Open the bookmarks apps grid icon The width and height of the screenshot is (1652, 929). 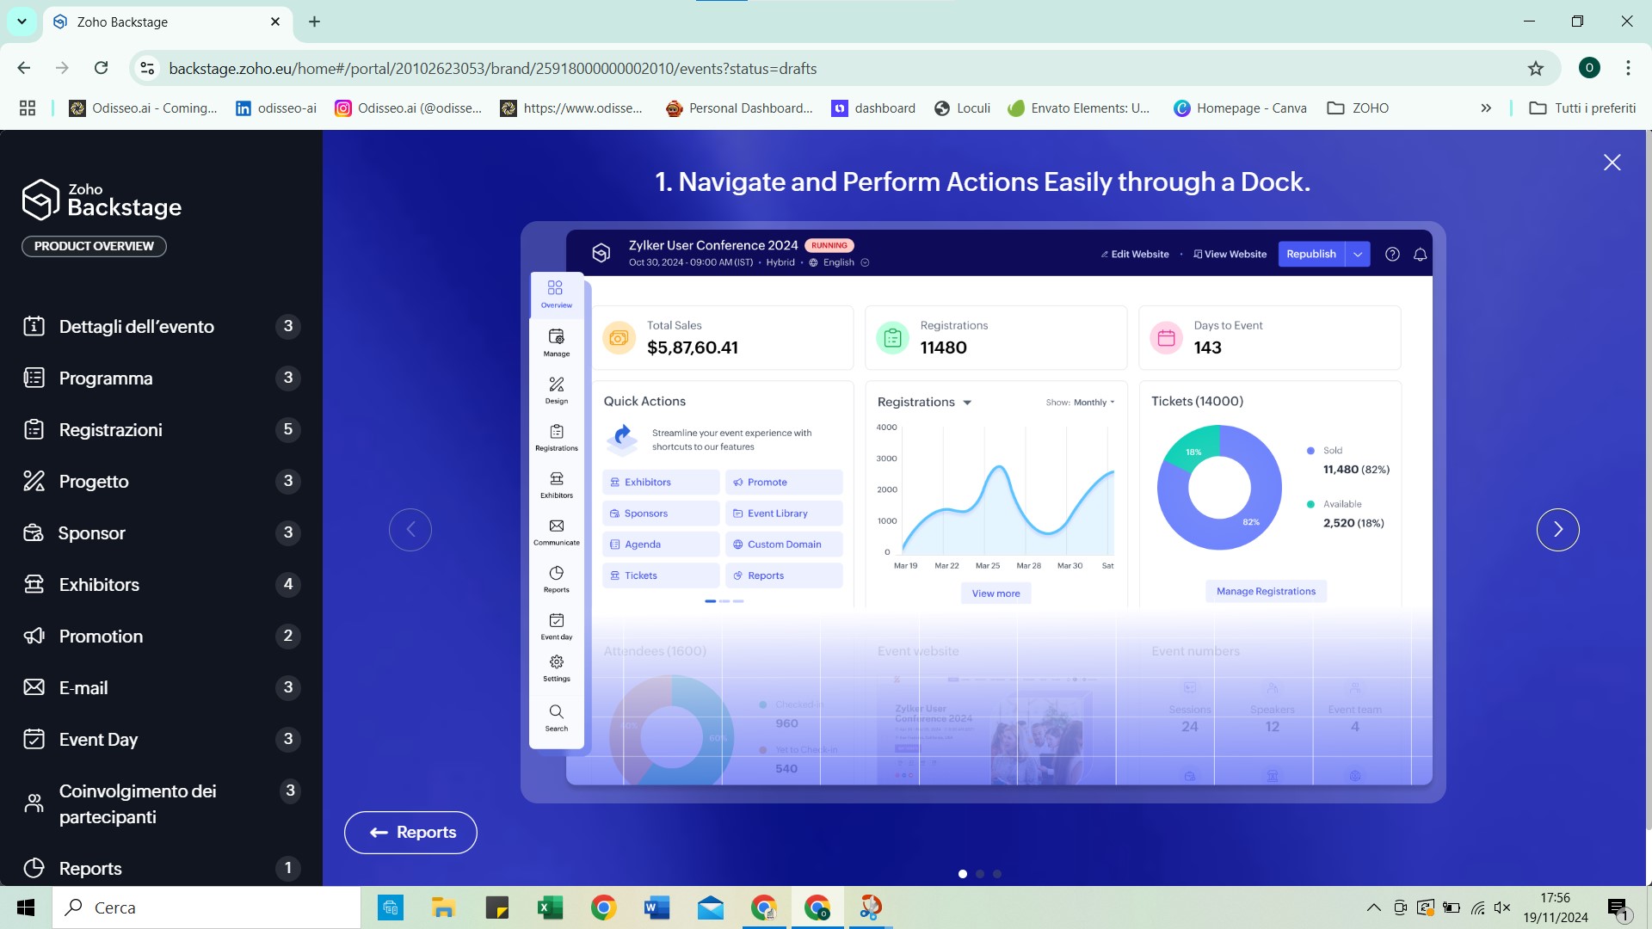pyautogui.click(x=28, y=108)
